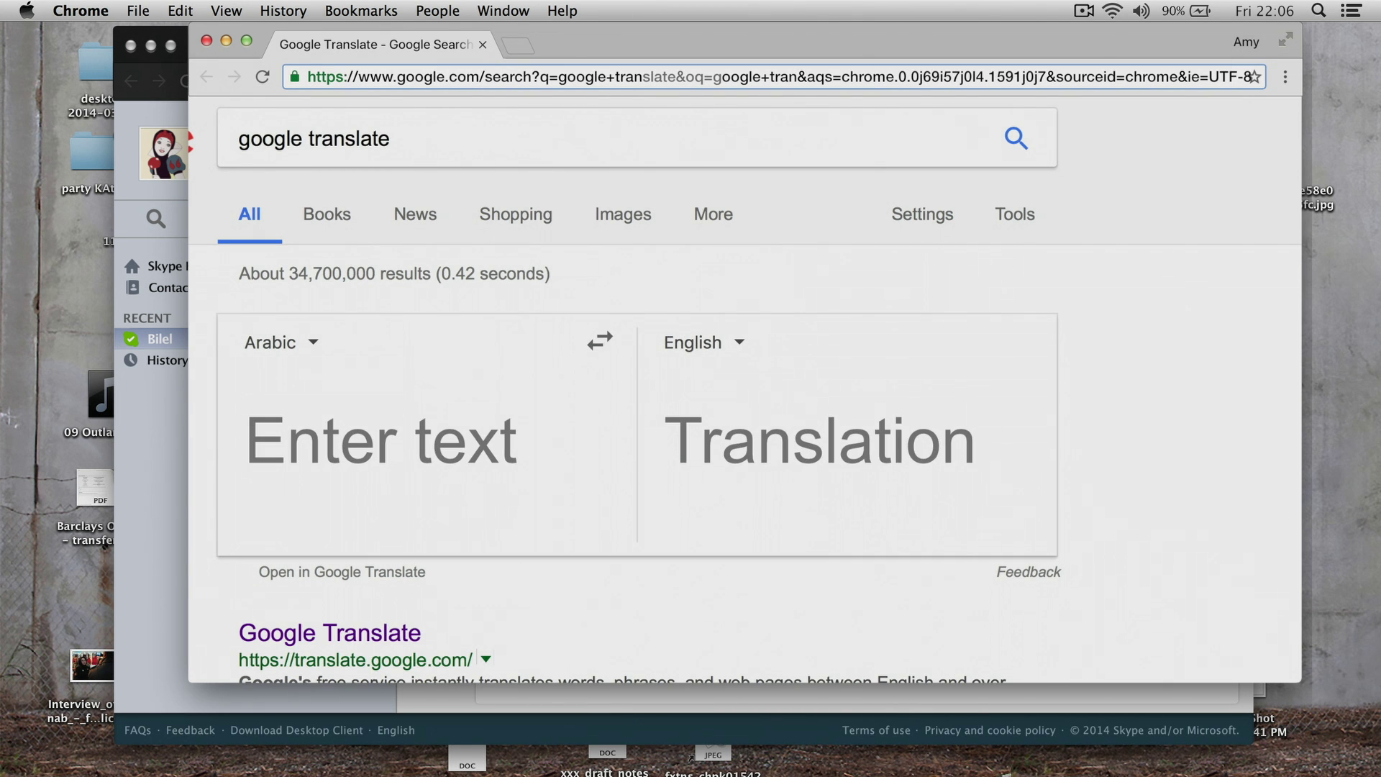Swap languages with the double-arrow icon

(600, 340)
